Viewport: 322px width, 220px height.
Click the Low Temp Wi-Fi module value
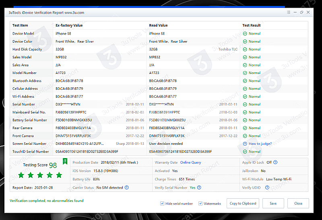(x=279, y=179)
